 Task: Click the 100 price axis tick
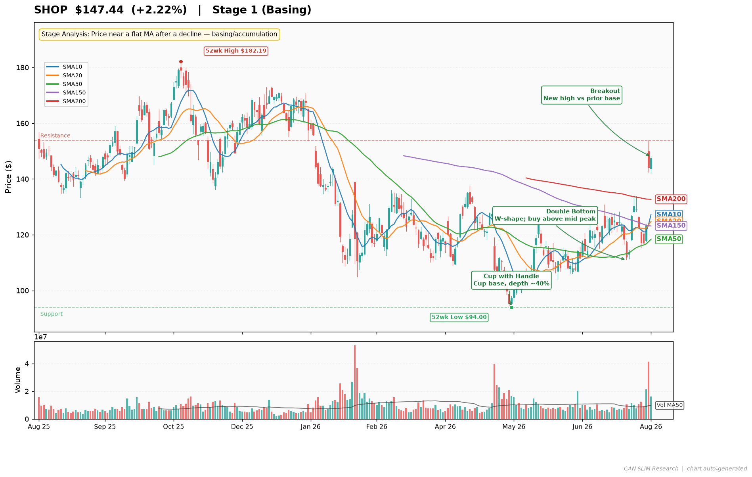click(x=22, y=291)
